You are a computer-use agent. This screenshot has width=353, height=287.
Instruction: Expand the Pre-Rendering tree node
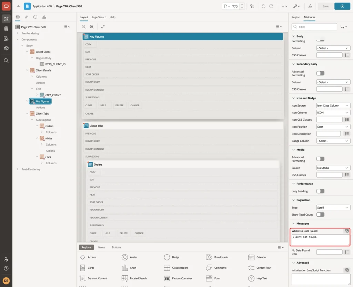18,33
